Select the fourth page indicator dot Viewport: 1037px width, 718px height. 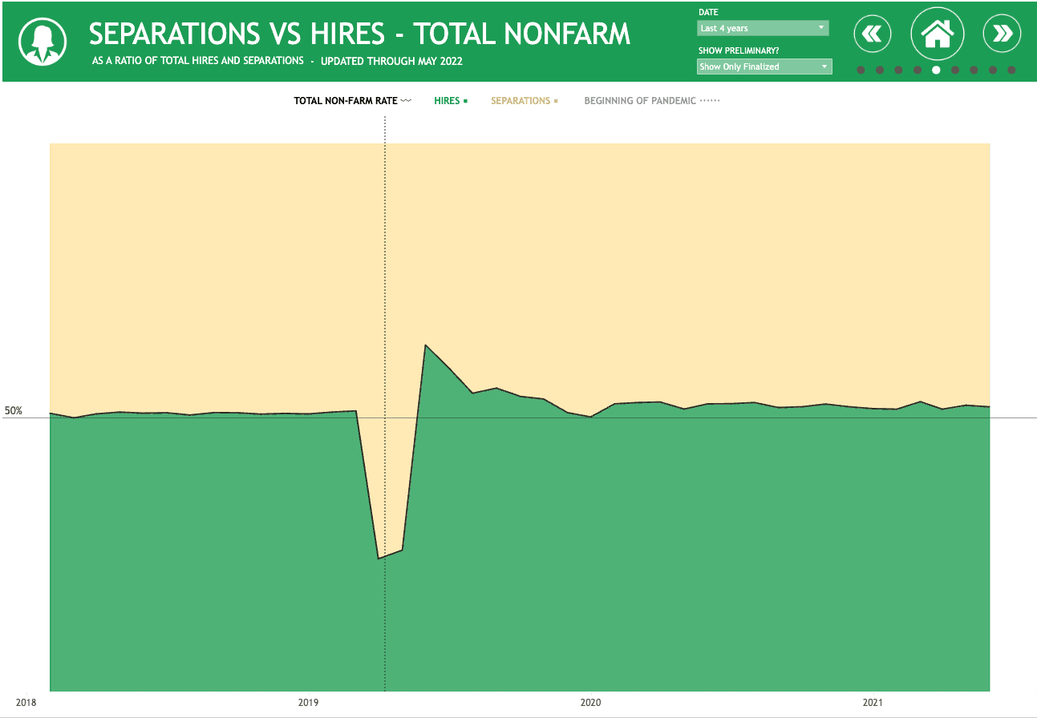(918, 70)
